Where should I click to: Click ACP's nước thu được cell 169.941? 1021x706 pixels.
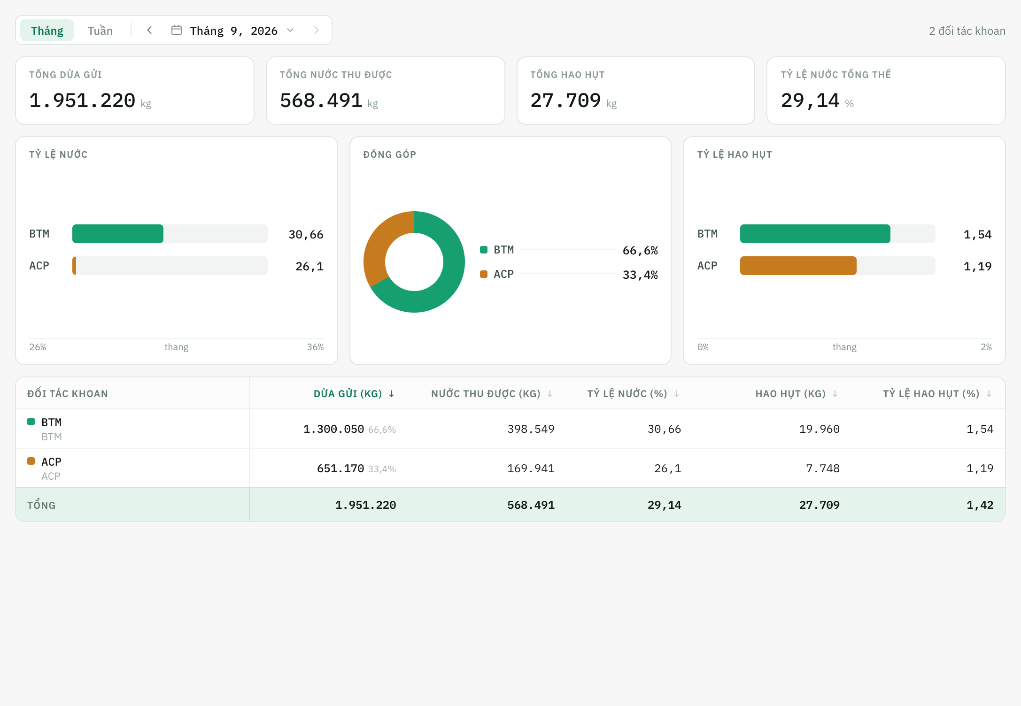tap(531, 468)
